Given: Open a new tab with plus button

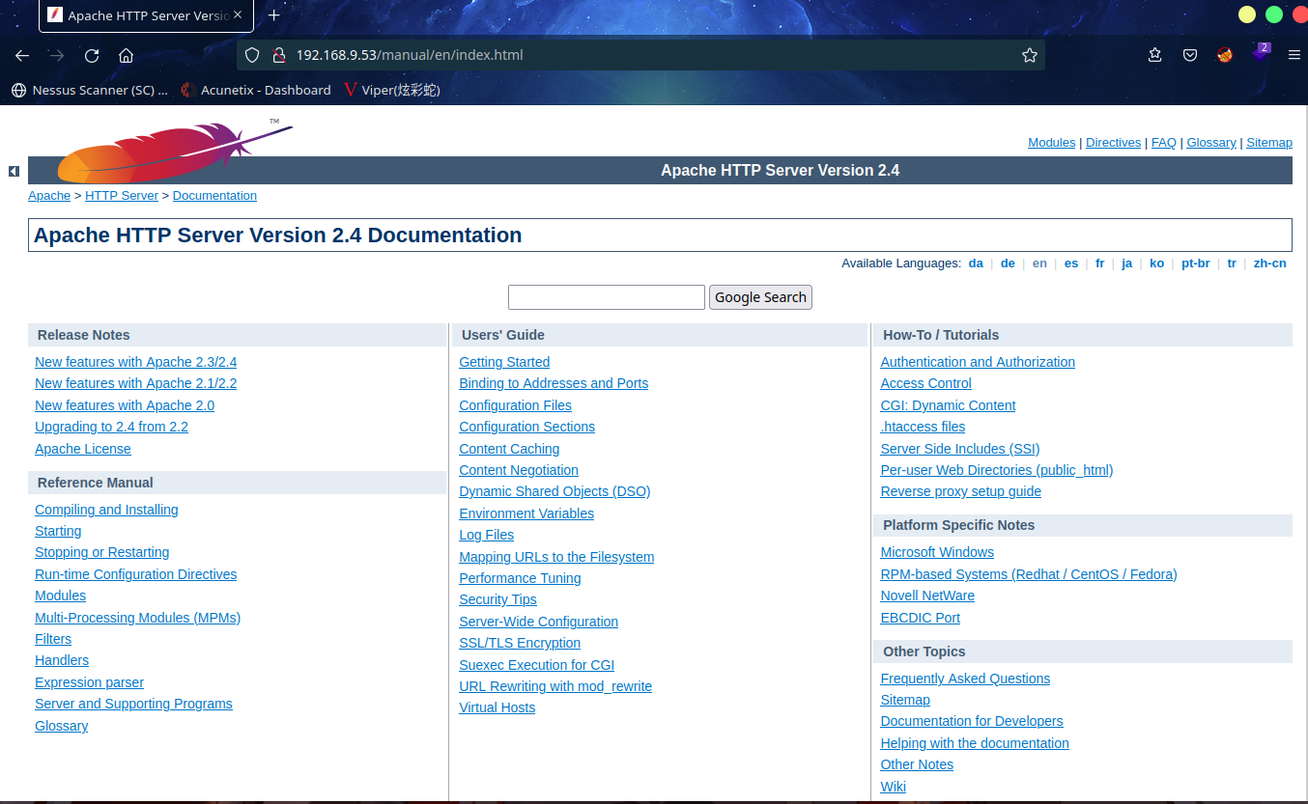Looking at the screenshot, I should [274, 15].
